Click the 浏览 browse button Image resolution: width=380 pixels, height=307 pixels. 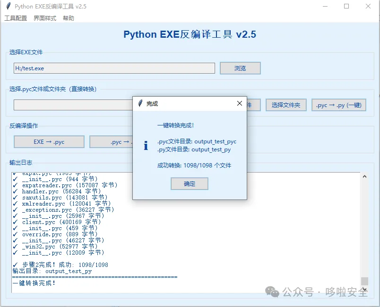(x=240, y=68)
